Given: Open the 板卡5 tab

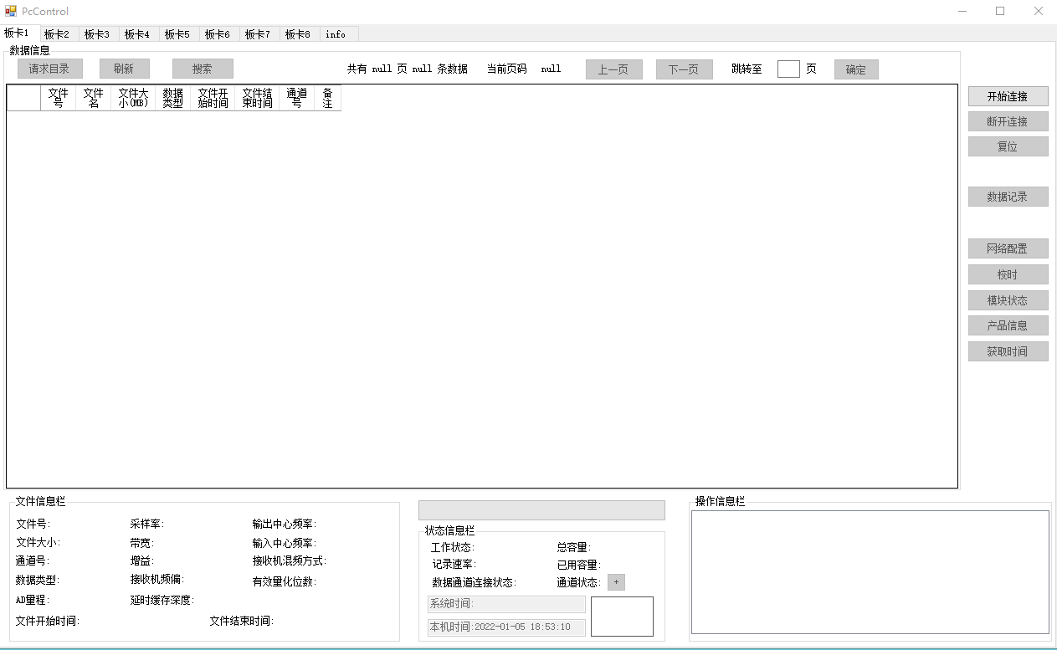Looking at the screenshot, I should [x=177, y=34].
